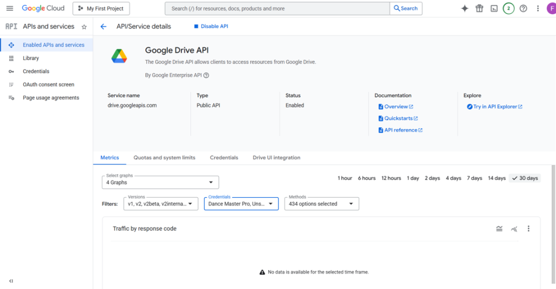
Task: Open the Methods filter dropdown
Action: pyautogui.click(x=321, y=204)
